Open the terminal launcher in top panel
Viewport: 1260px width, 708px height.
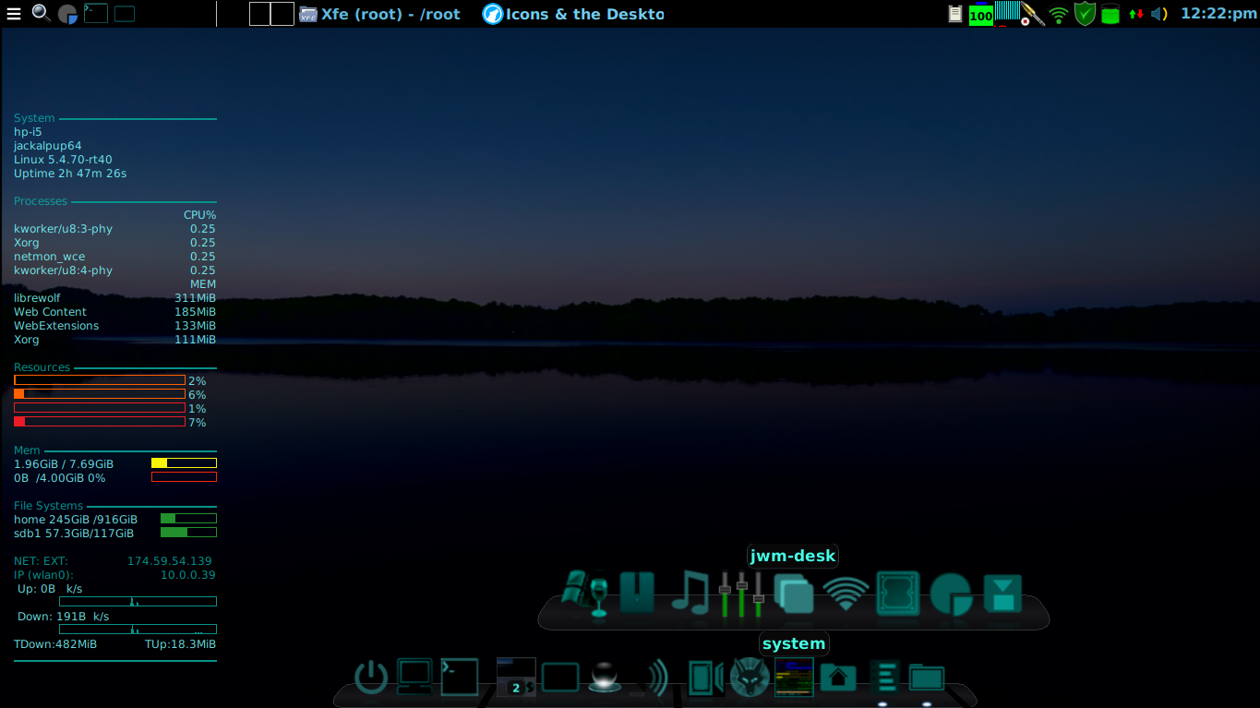95,13
